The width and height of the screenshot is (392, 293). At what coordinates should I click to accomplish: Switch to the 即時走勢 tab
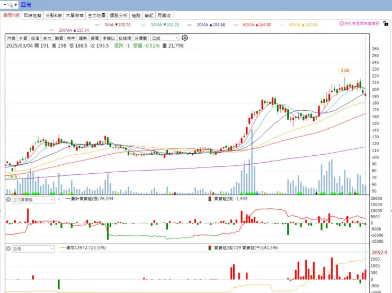(32, 15)
